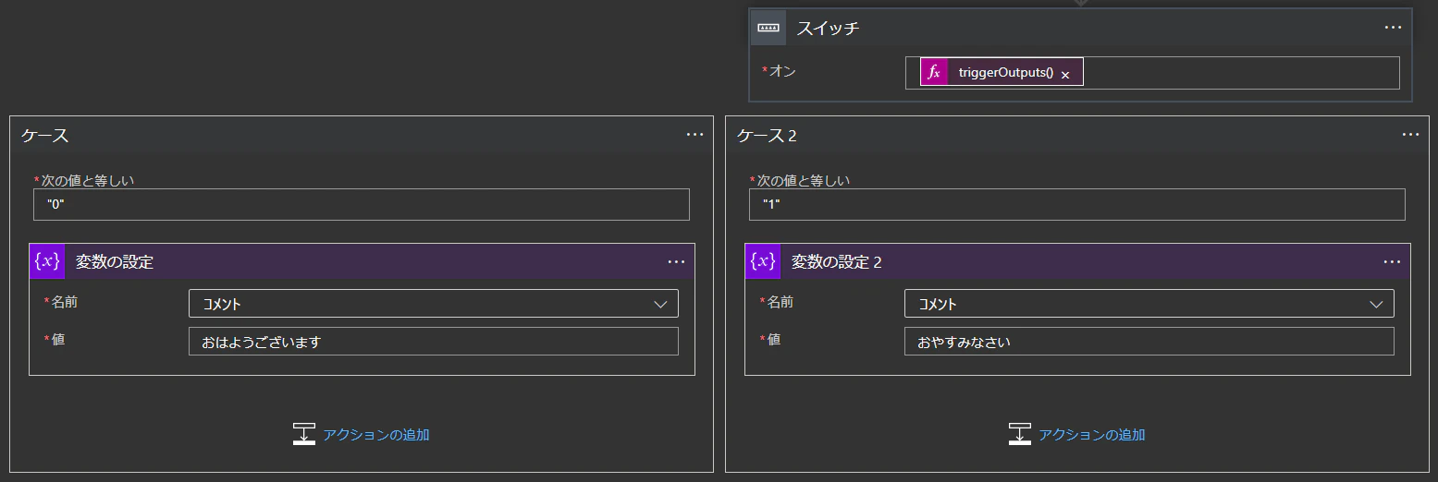Click the 名前 label in 変数の設定
Viewport: 1438px width, 482px height.
(x=65, y=301)
